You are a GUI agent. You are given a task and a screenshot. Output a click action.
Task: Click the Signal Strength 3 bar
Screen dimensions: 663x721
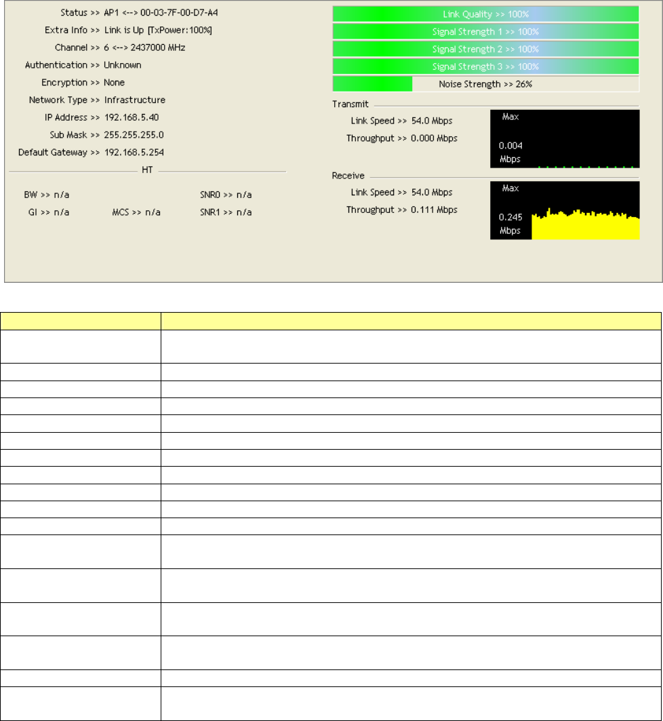pos(485,66)
